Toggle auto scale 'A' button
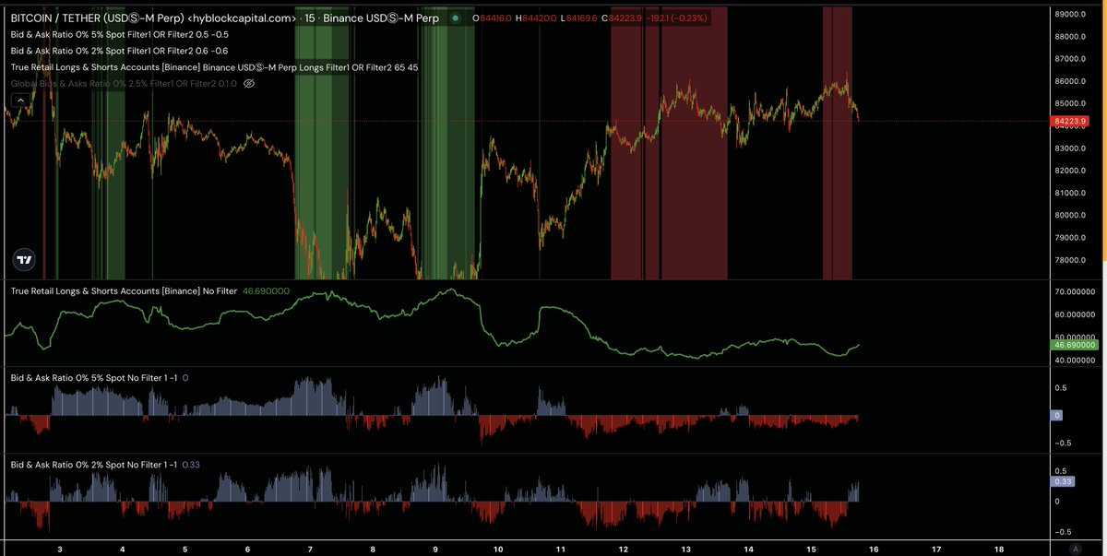 click(x=1075, y=548)
